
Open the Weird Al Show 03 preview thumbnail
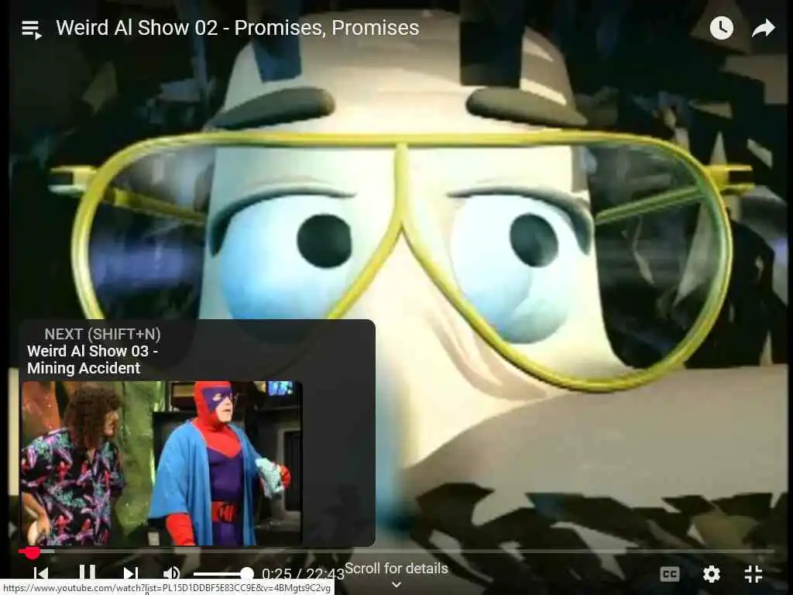click(161, 463)
